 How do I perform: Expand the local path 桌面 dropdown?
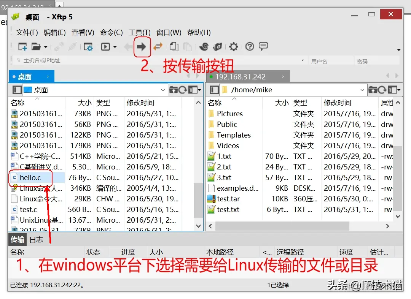tap(163, 90)
